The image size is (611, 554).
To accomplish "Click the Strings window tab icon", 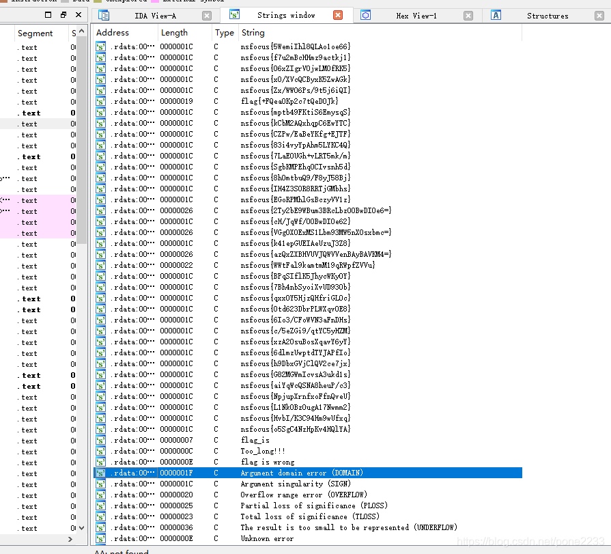I will pyautogui.click(x=234, y=15).
